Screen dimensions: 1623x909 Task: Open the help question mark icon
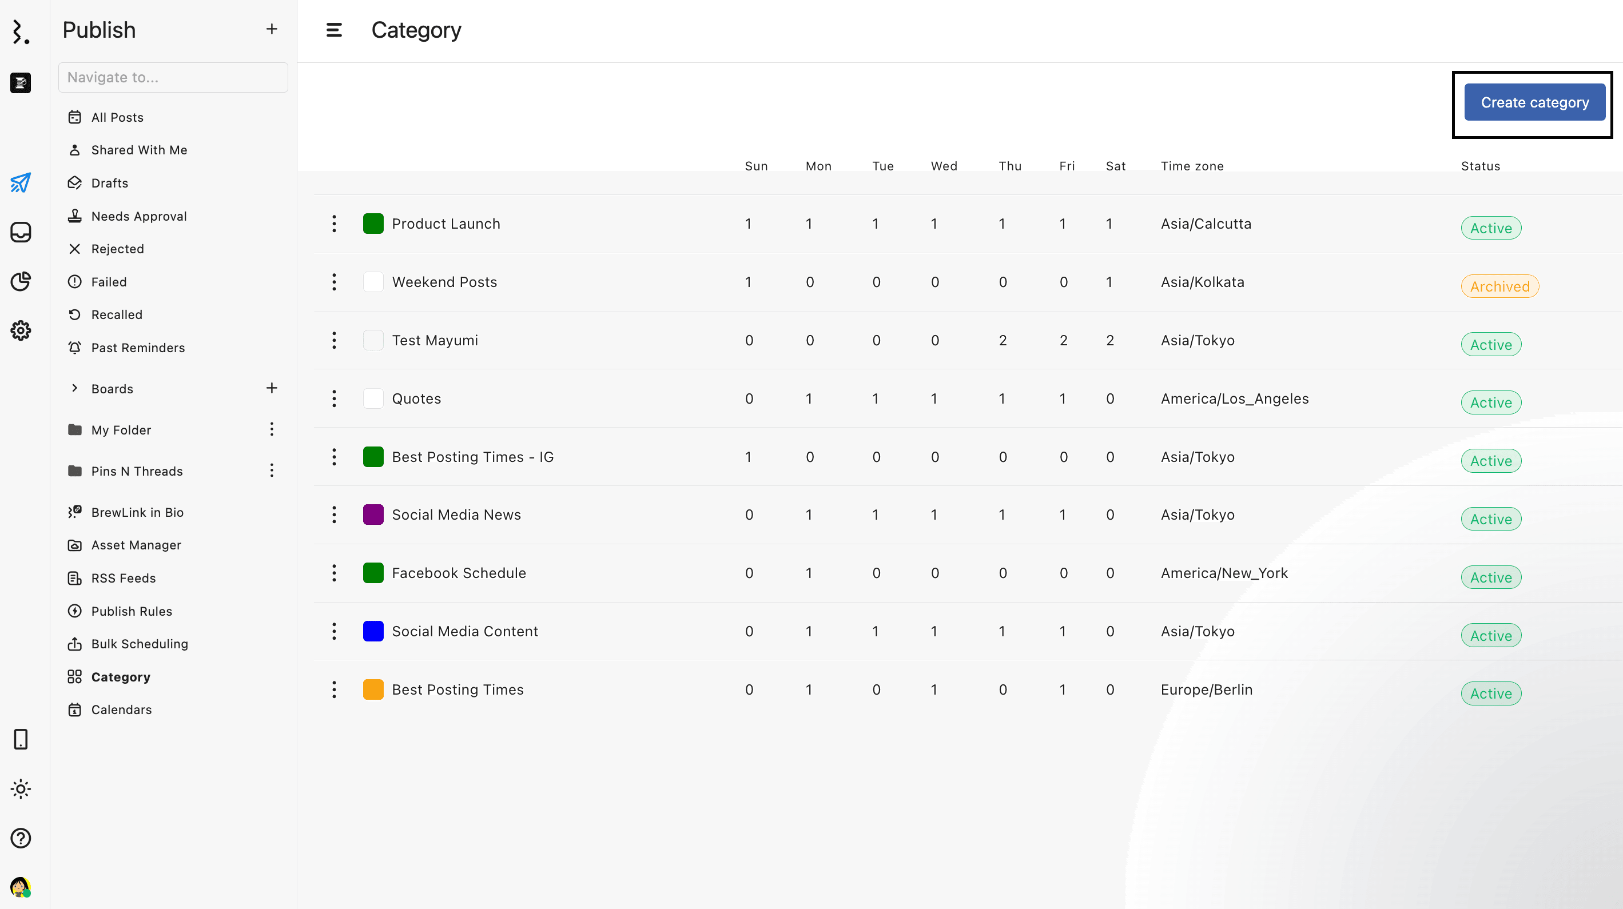pyautogui.click(x=20, y=838)
